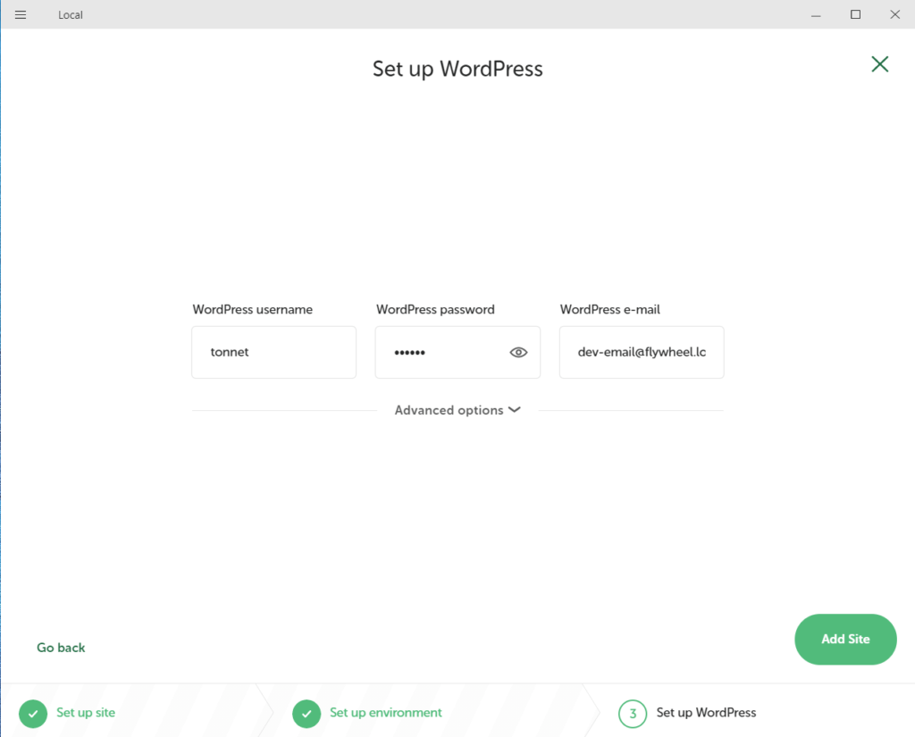This screenshot has width=915, height=737.
Task: Expand Advanced options using the chevron arrow
Action: click(514, 410)
